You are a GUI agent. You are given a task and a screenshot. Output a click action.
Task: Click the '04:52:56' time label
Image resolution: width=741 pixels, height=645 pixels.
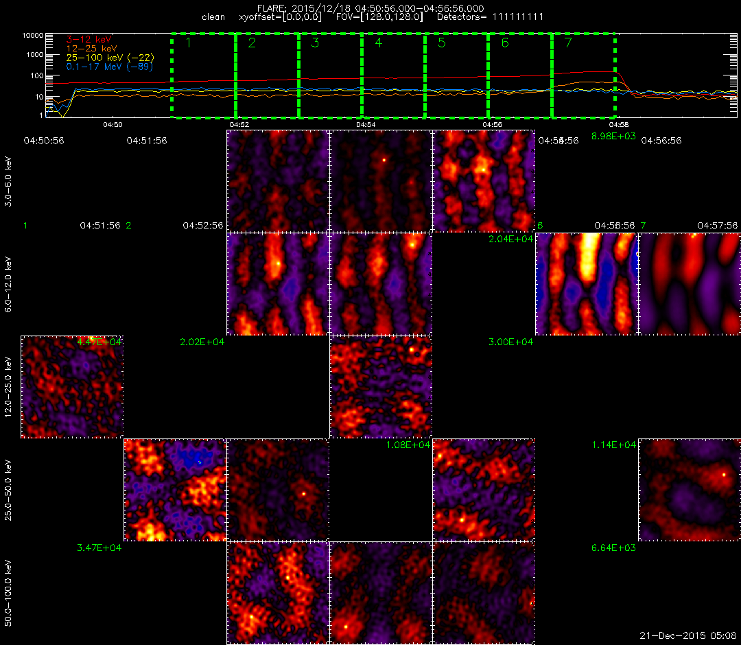(x=202, y=226)
